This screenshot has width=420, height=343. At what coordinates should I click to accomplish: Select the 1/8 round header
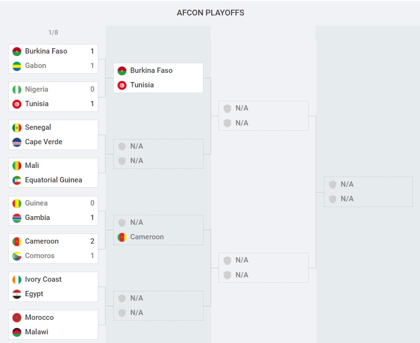coord(53,32)
